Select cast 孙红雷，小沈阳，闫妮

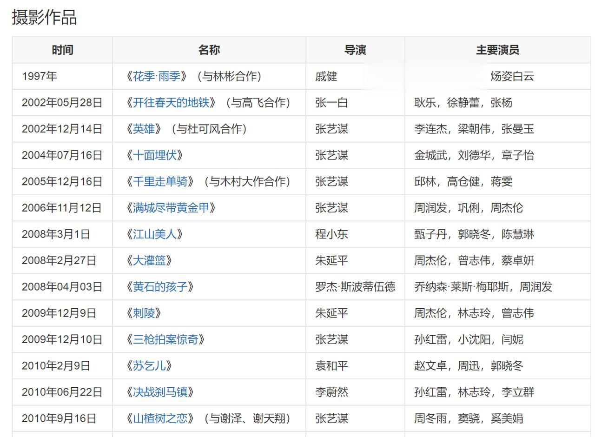[x=469, y=339]
